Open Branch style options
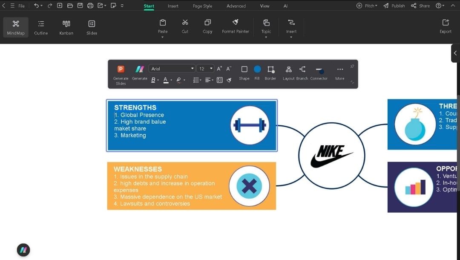This screenshot has width=460, height=260. click(302, 73)
